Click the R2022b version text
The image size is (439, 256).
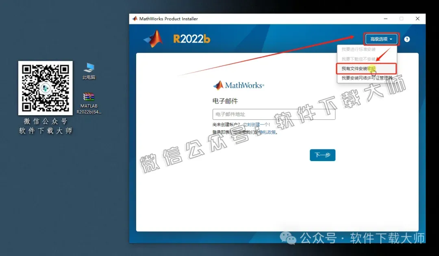click(191, 39)
